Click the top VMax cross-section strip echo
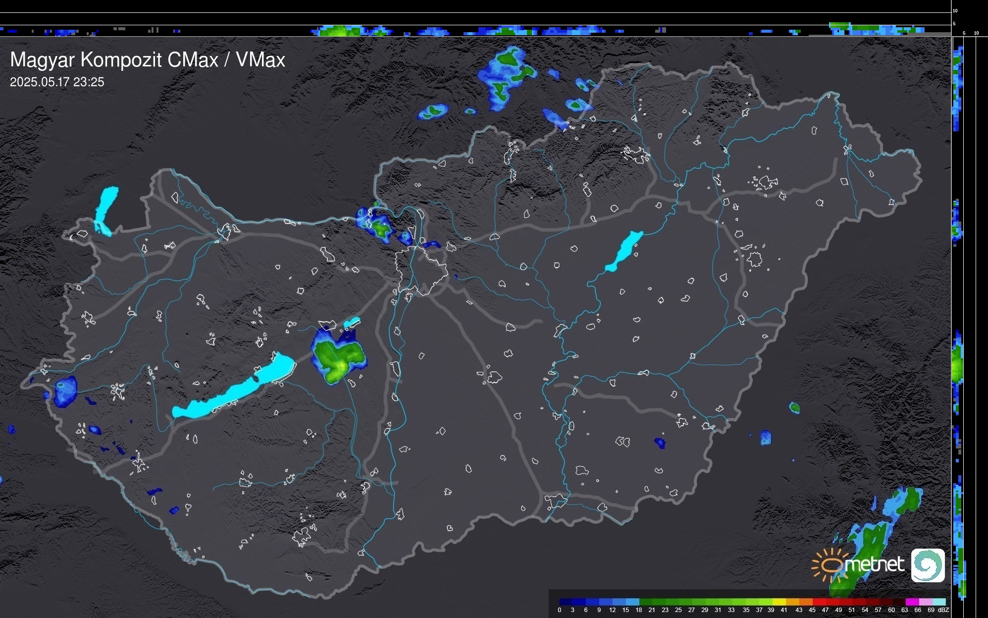 (x=342, y=31)
